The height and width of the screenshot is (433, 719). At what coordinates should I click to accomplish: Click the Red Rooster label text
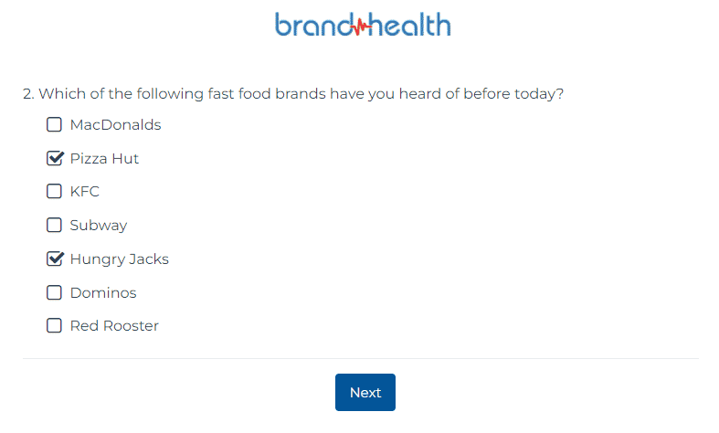tap(114, 326)
